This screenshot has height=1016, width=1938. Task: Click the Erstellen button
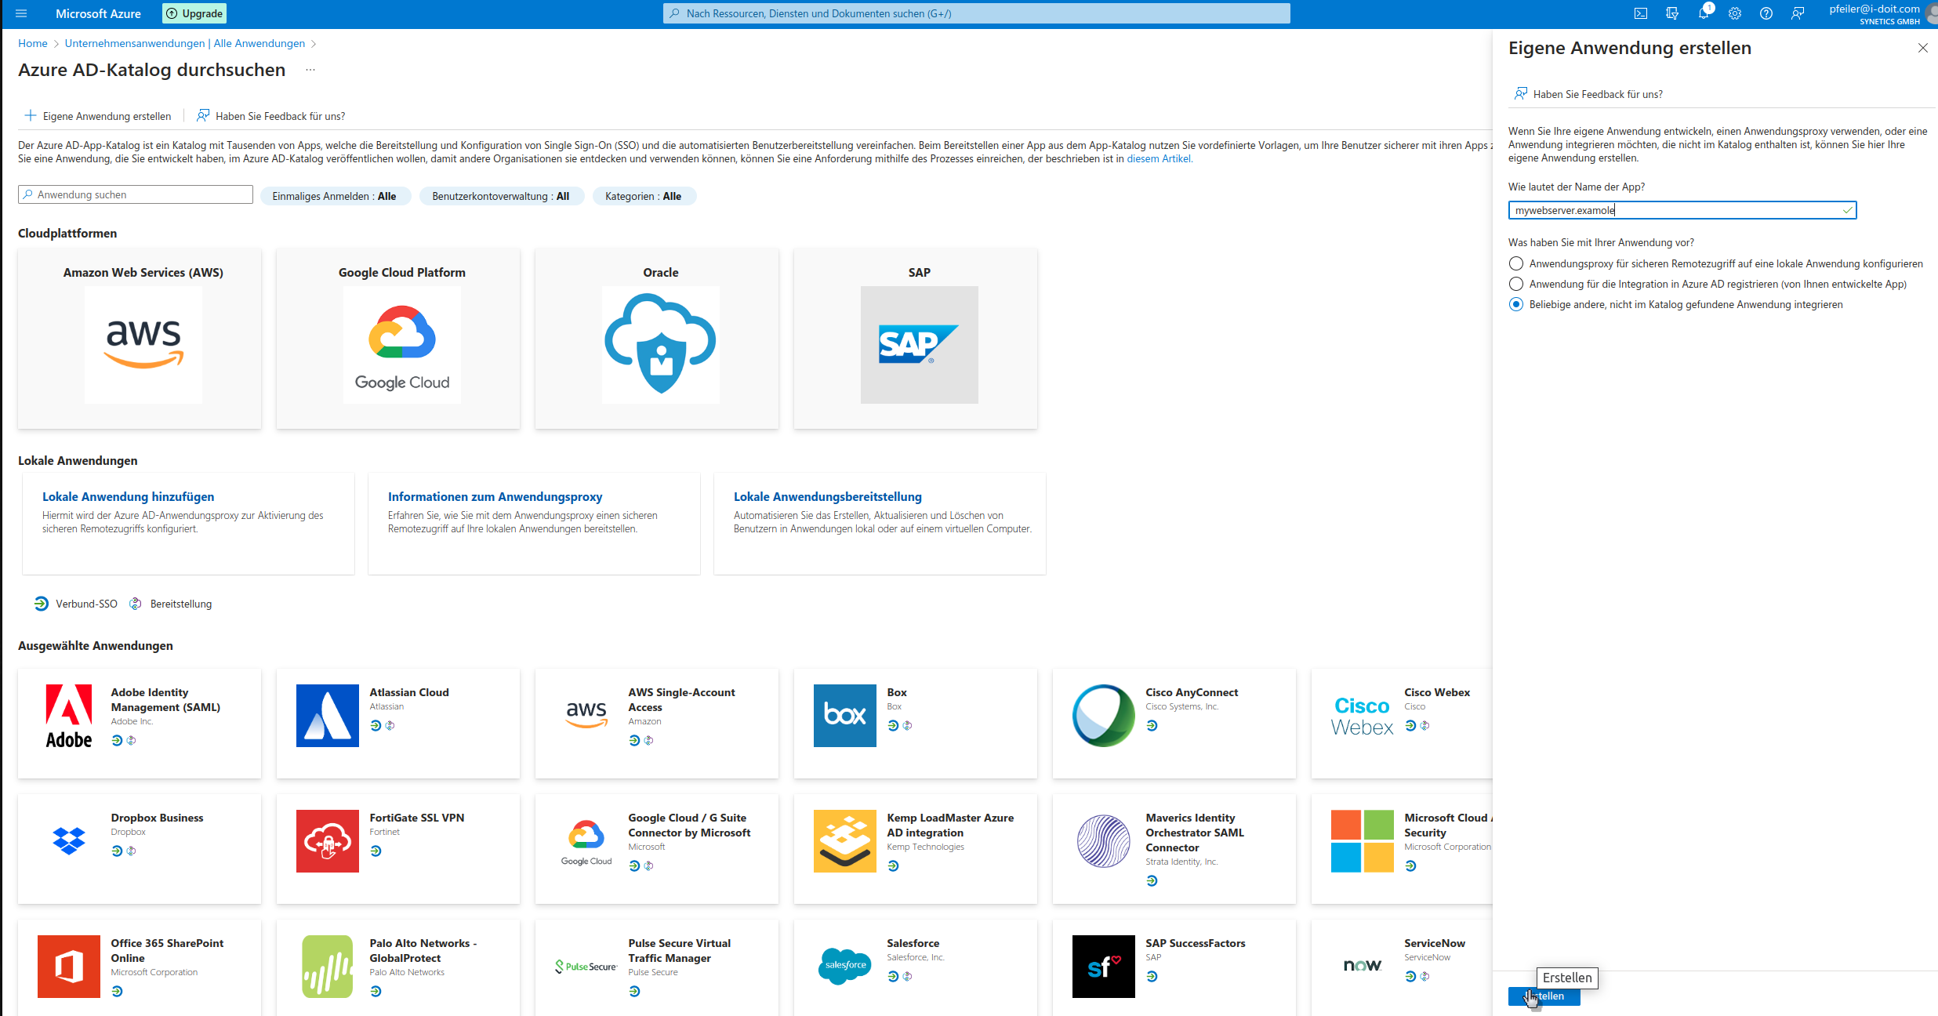1544,996
